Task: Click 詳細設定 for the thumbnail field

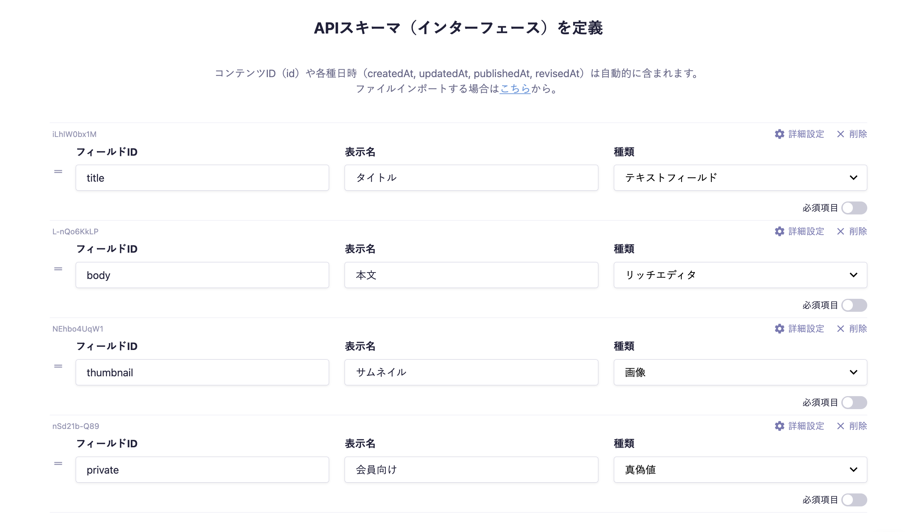Action: pos(806,329)
